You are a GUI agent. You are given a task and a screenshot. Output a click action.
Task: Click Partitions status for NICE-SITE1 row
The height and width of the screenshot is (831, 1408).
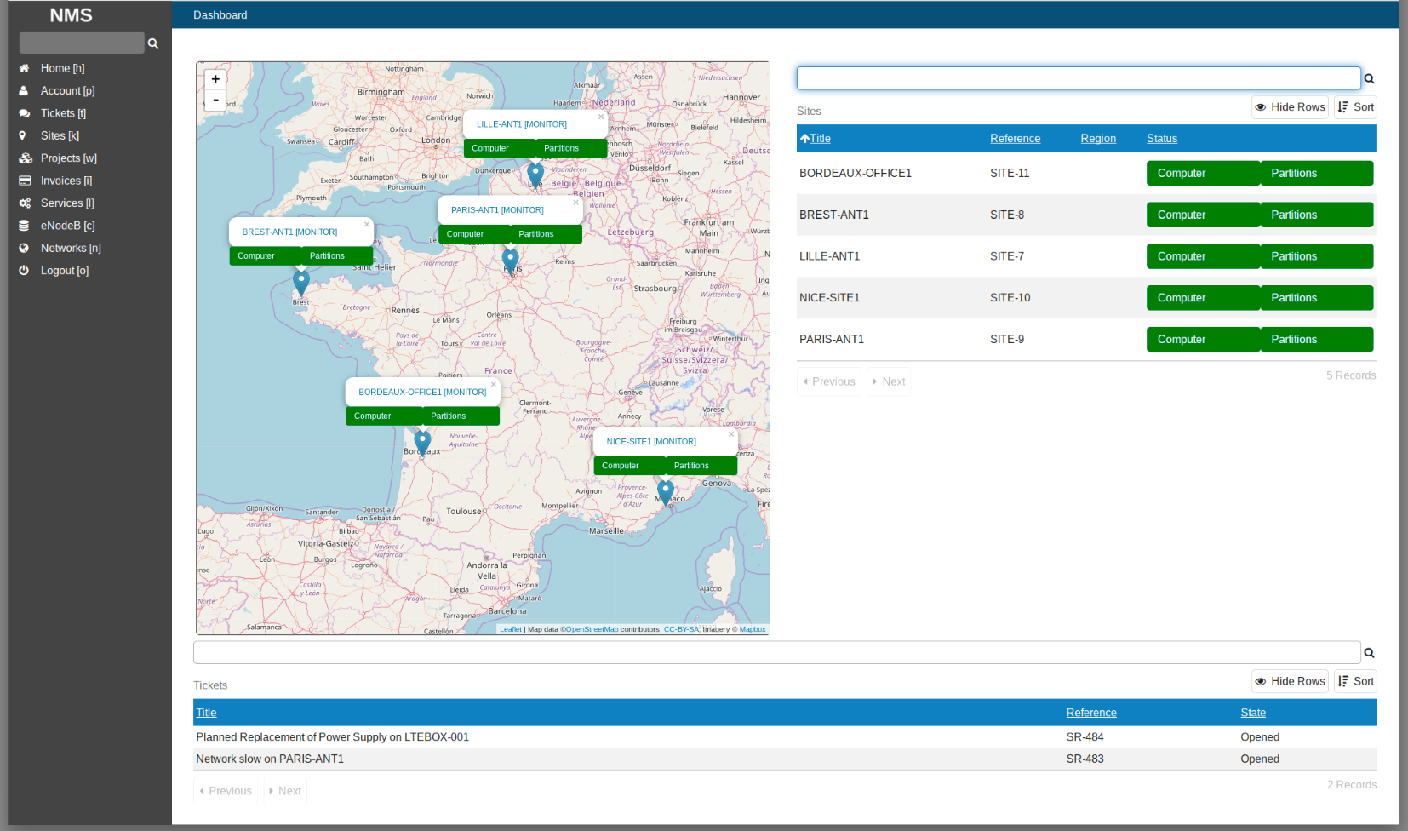click(x=1317, y=298)
